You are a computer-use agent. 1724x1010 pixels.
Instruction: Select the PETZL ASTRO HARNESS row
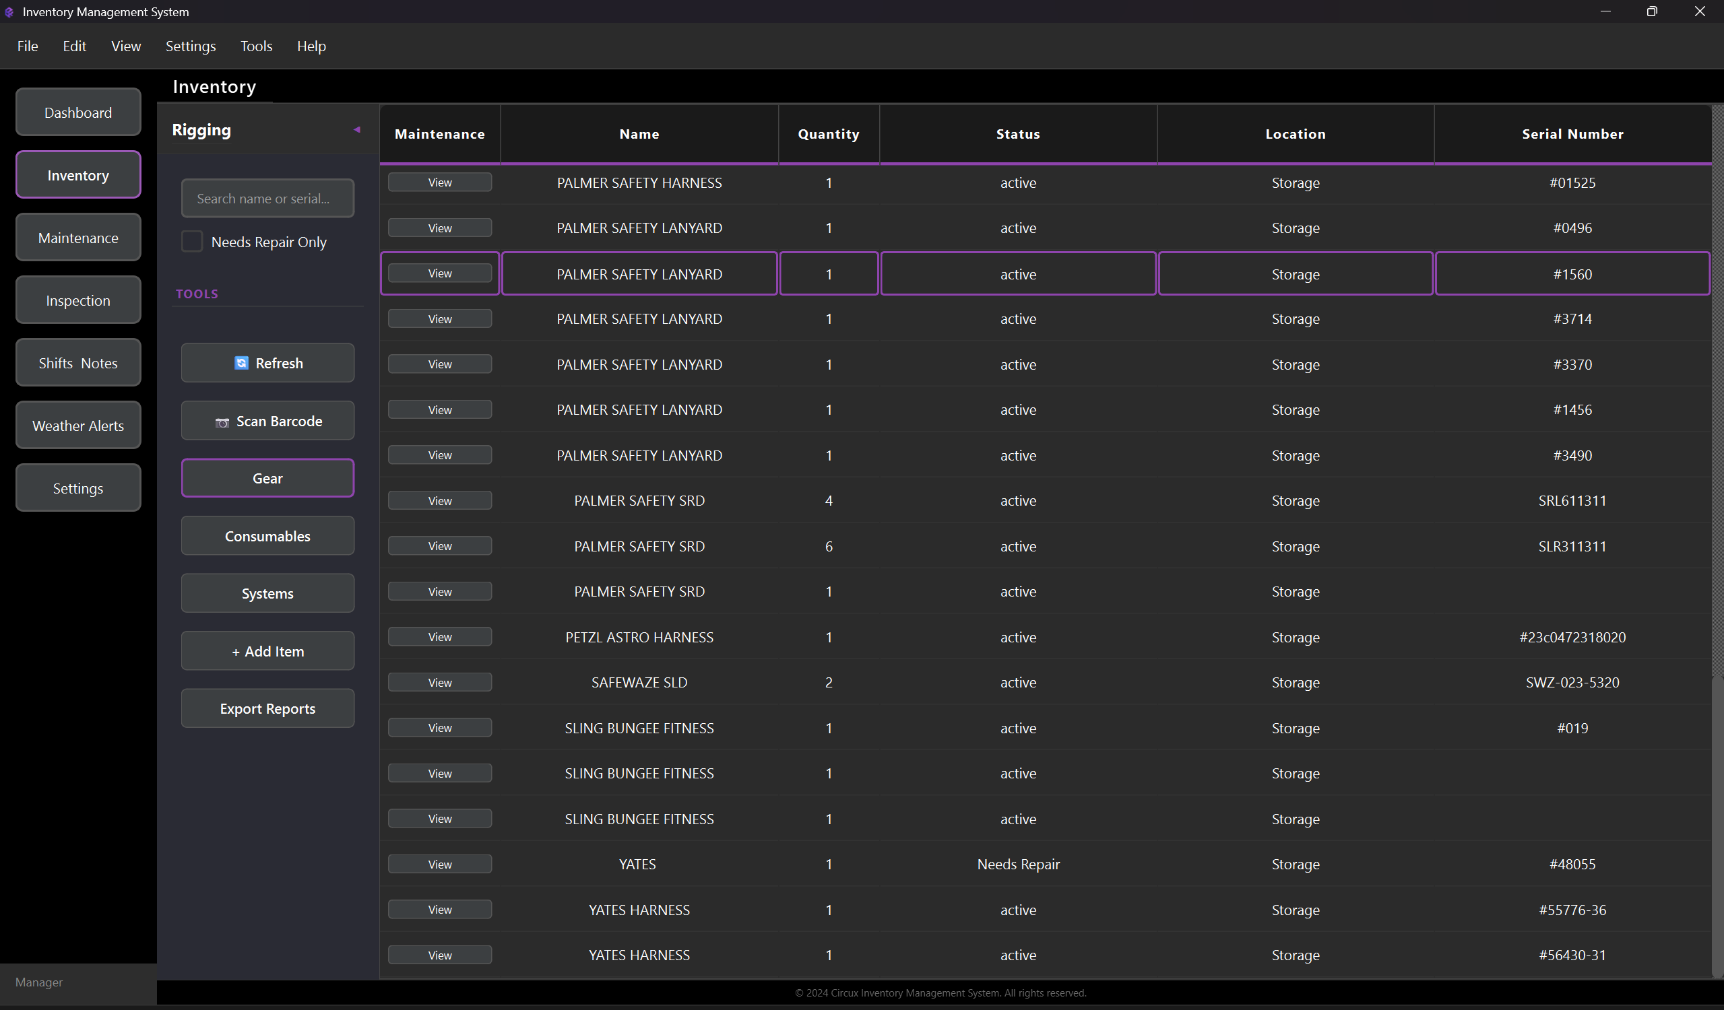tap(639, 636)
